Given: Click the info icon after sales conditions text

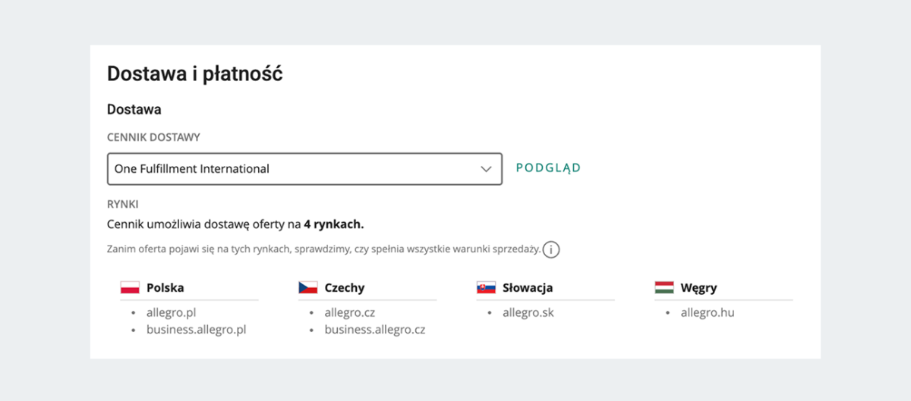Looking at the screenshot, I should tap(551, 249).
